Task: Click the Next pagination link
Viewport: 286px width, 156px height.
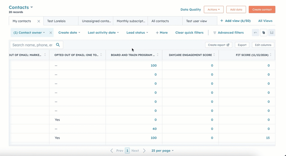Action: [135, 151]
